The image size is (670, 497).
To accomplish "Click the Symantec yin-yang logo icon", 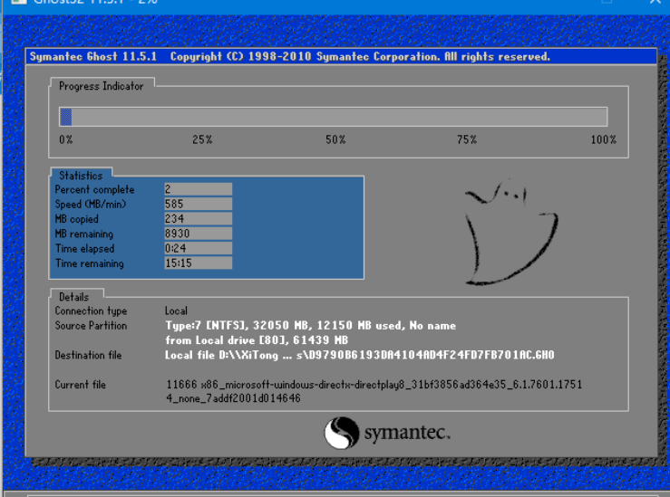I will point(342,433).
